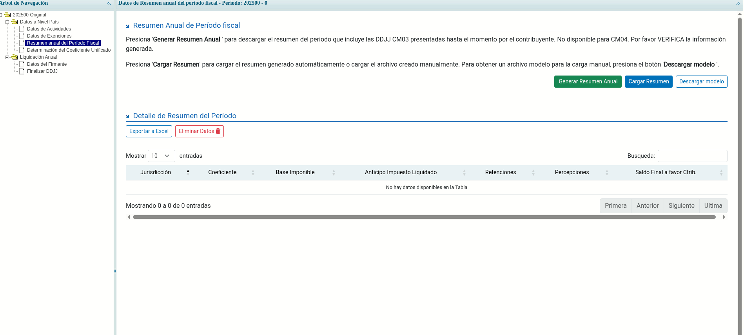The image size is (744, 335).
Task: Click the Anticipo Impuesto Liquidado header text
Action: [x=401, y=172]
